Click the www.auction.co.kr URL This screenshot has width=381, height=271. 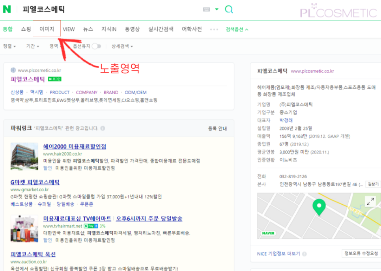(29, 262)
